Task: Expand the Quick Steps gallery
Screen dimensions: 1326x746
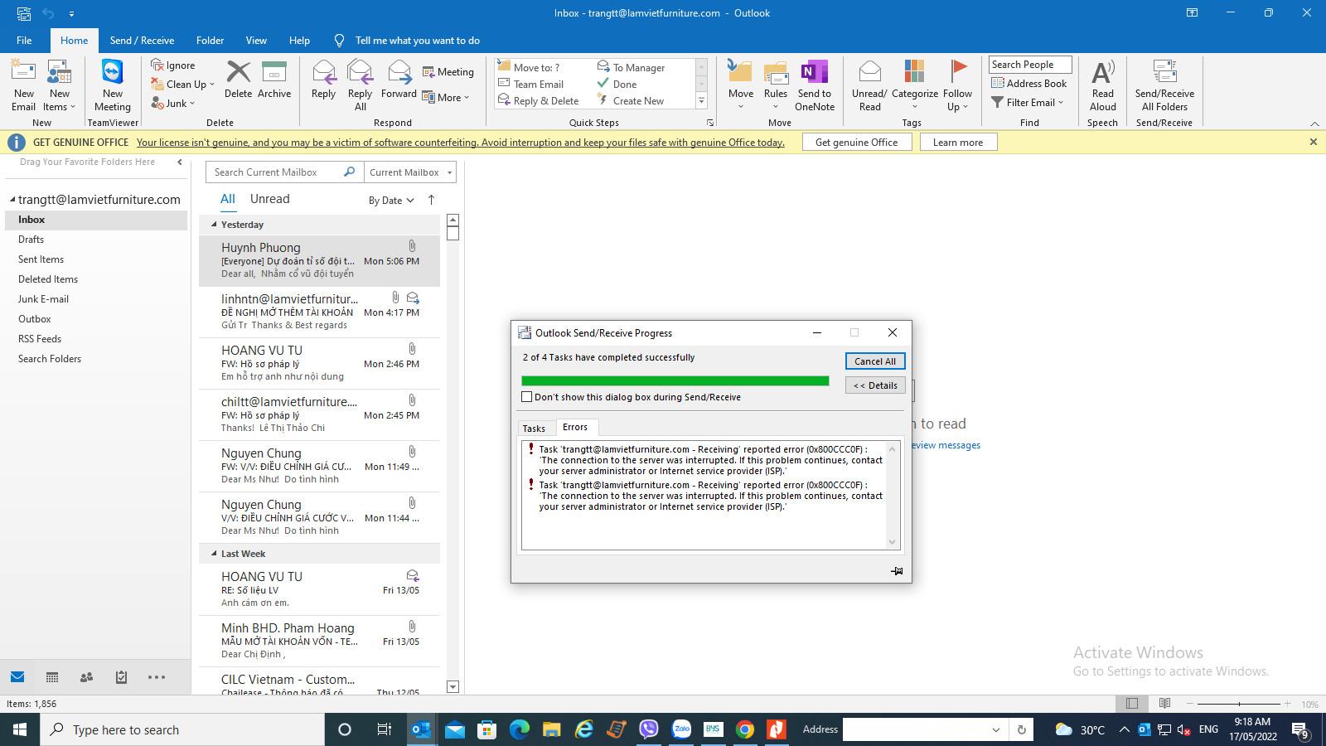Action: click(701, 100)
